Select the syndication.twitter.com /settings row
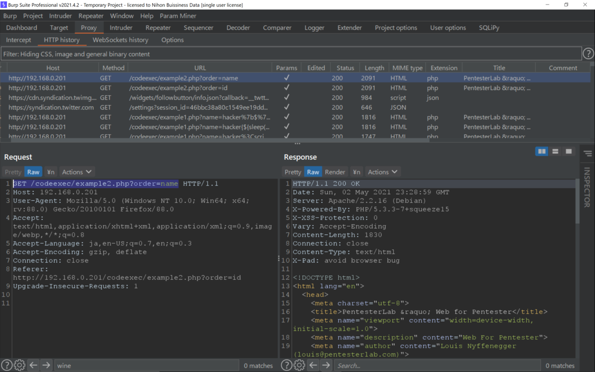This screenshot has width=595, height=372. coord(296,107)
